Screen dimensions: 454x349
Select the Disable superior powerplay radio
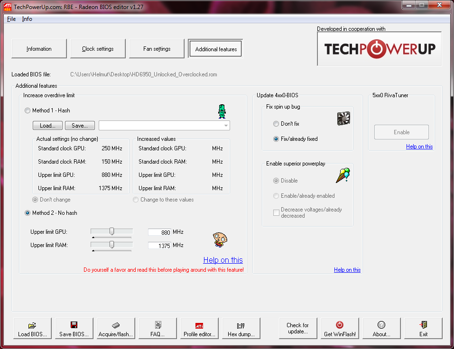click(276, 181)
